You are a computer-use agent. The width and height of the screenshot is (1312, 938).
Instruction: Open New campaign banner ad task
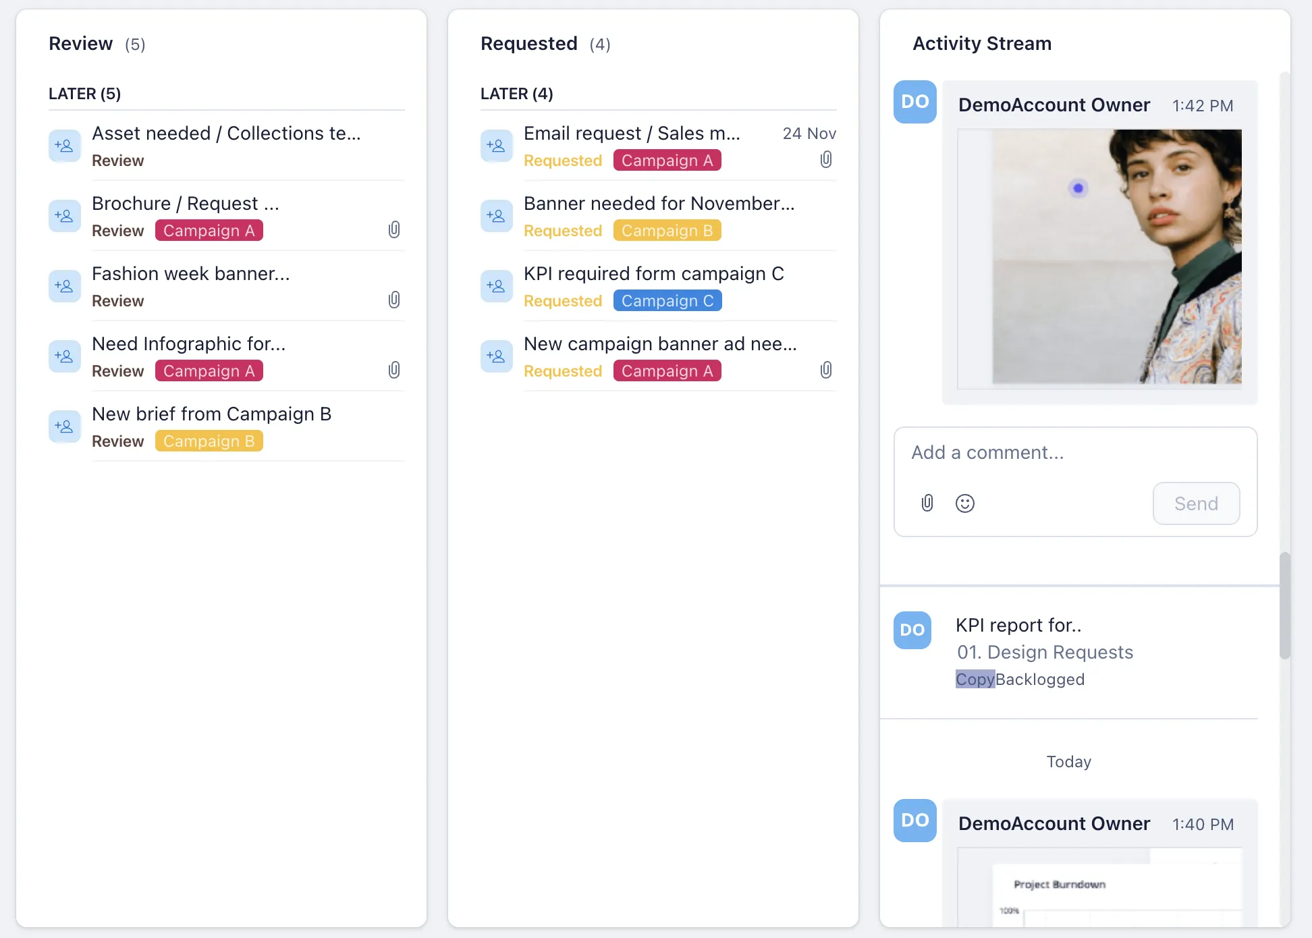[x=661, y=344]
